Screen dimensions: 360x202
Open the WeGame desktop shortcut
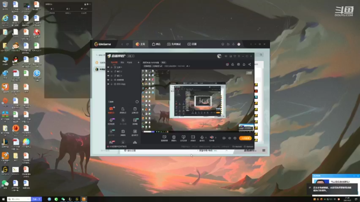tap(5, 171)
